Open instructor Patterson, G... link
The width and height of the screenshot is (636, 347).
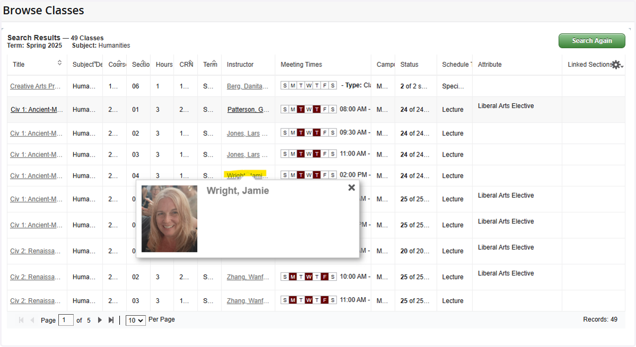[248, 109]
